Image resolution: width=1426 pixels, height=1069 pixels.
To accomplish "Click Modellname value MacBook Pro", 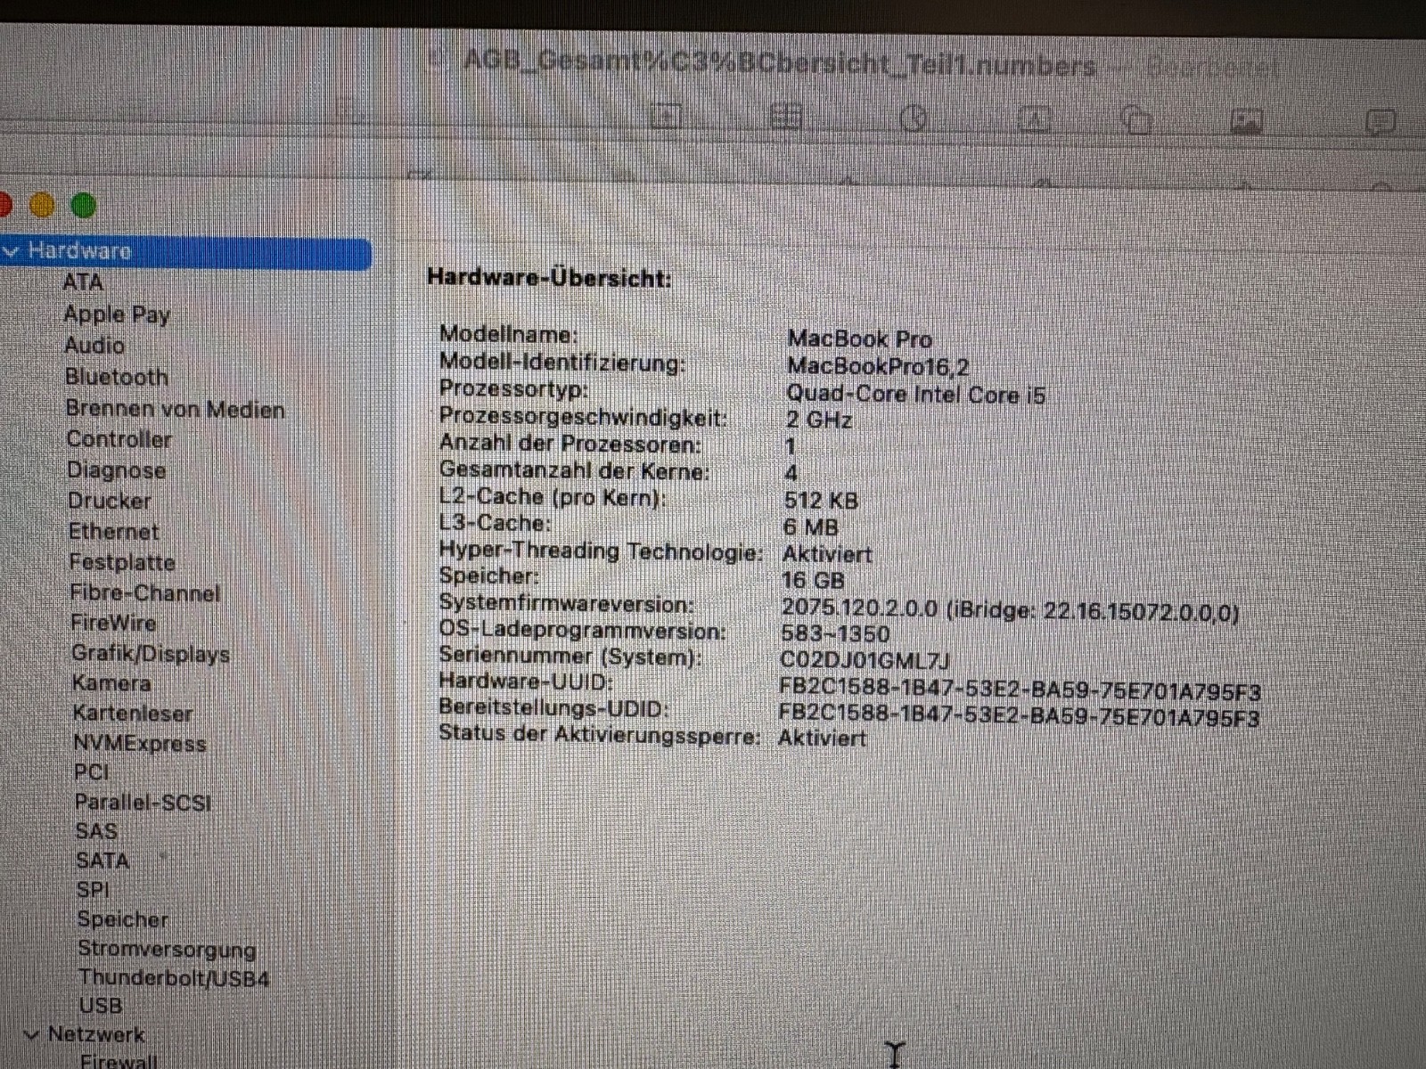I will [860, 339].
